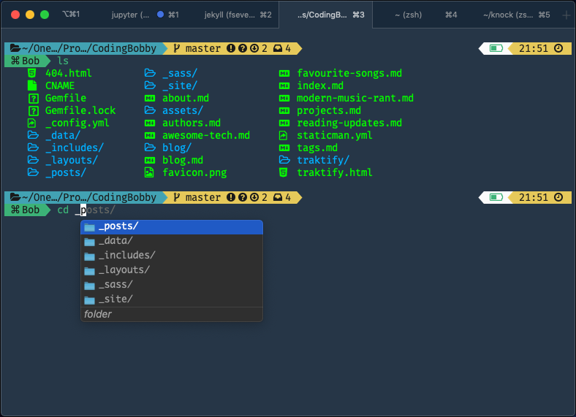Click the config icon next to staticman.yml
The image size is (576, 417).
(x=283, y=135)
